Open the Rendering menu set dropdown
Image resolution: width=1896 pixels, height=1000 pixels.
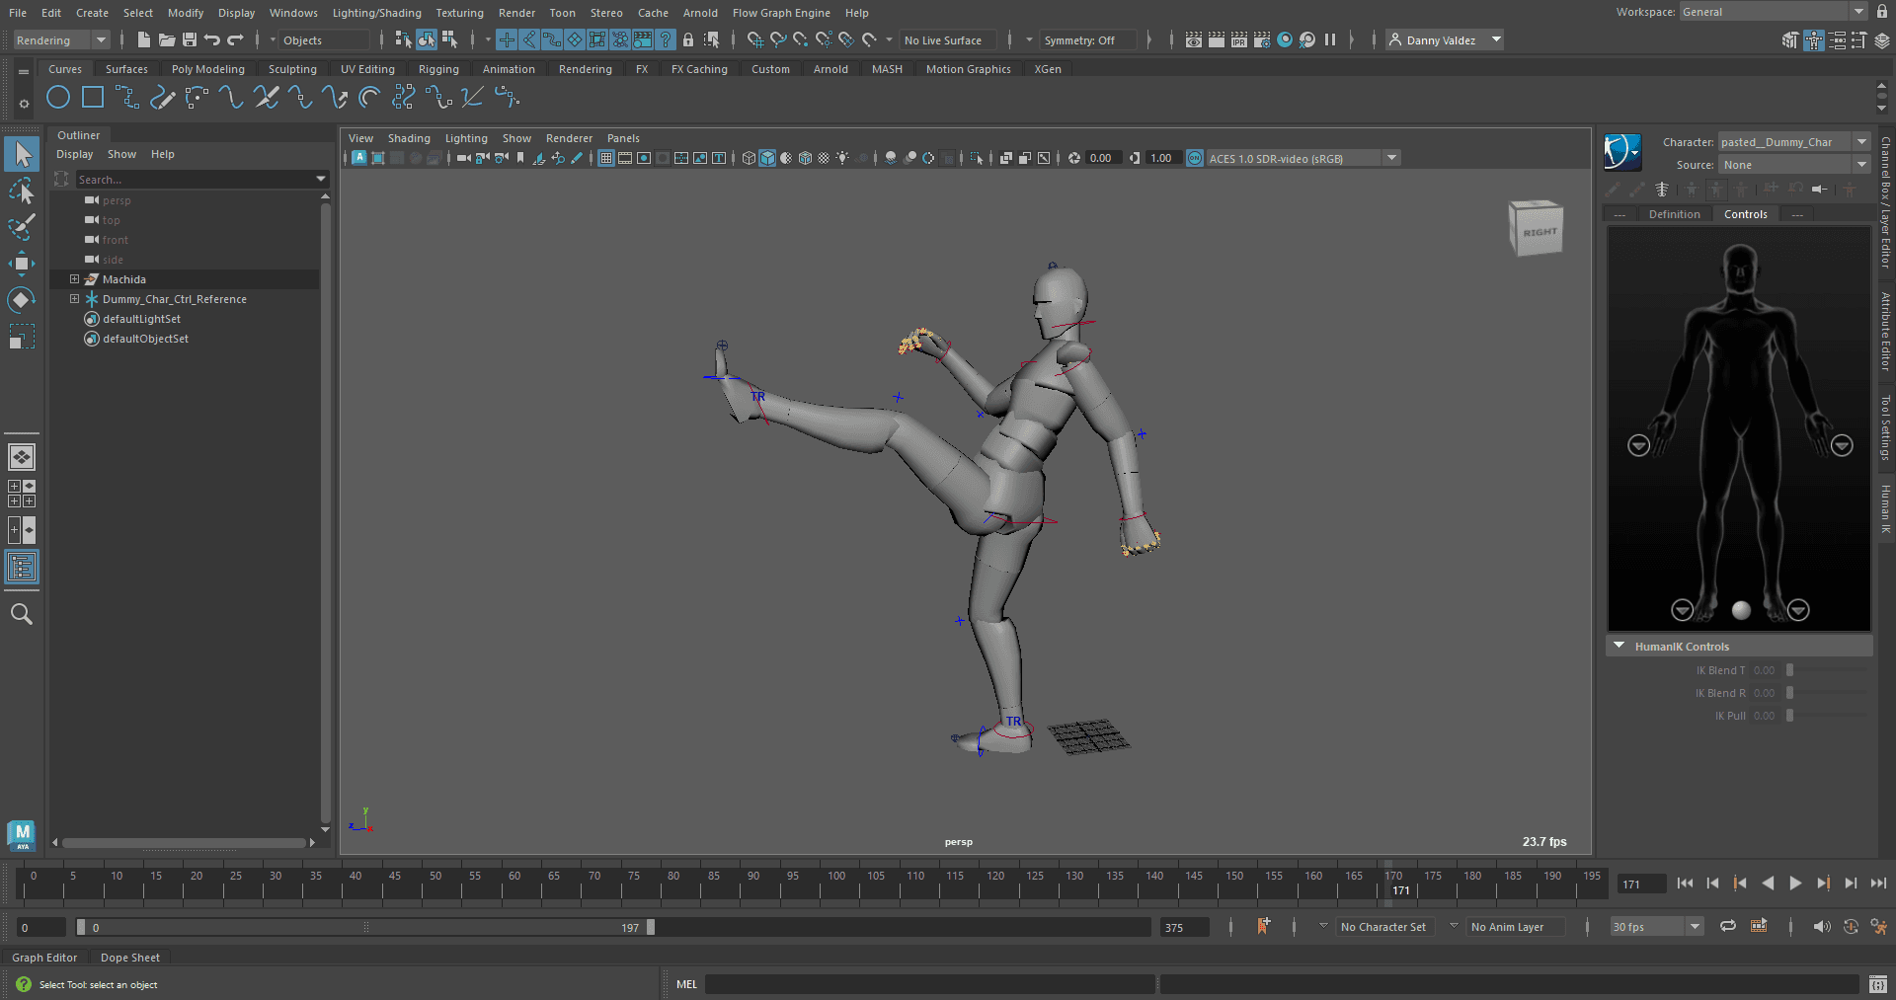click(61, 40)
